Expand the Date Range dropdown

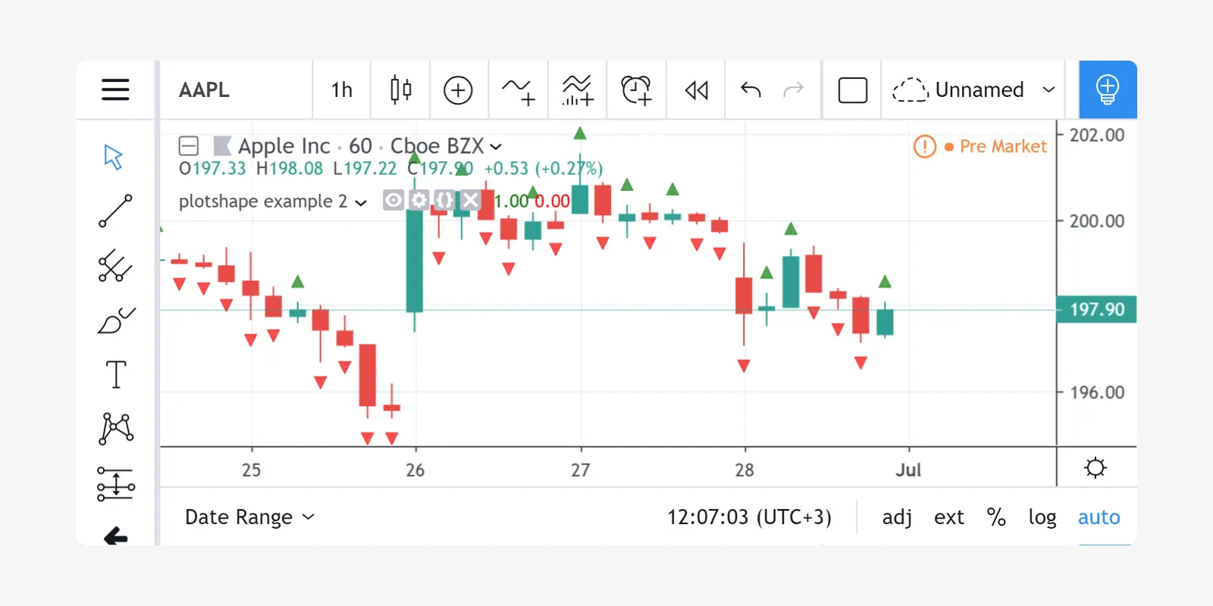click(249, 517)
